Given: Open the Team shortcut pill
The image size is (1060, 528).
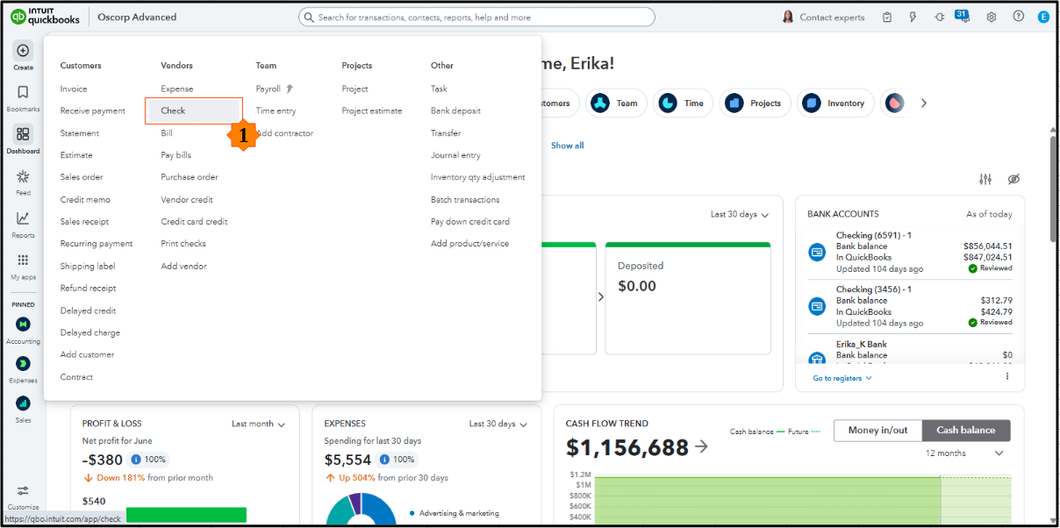Looking at the screenshot, I should [x=617, y=103].
